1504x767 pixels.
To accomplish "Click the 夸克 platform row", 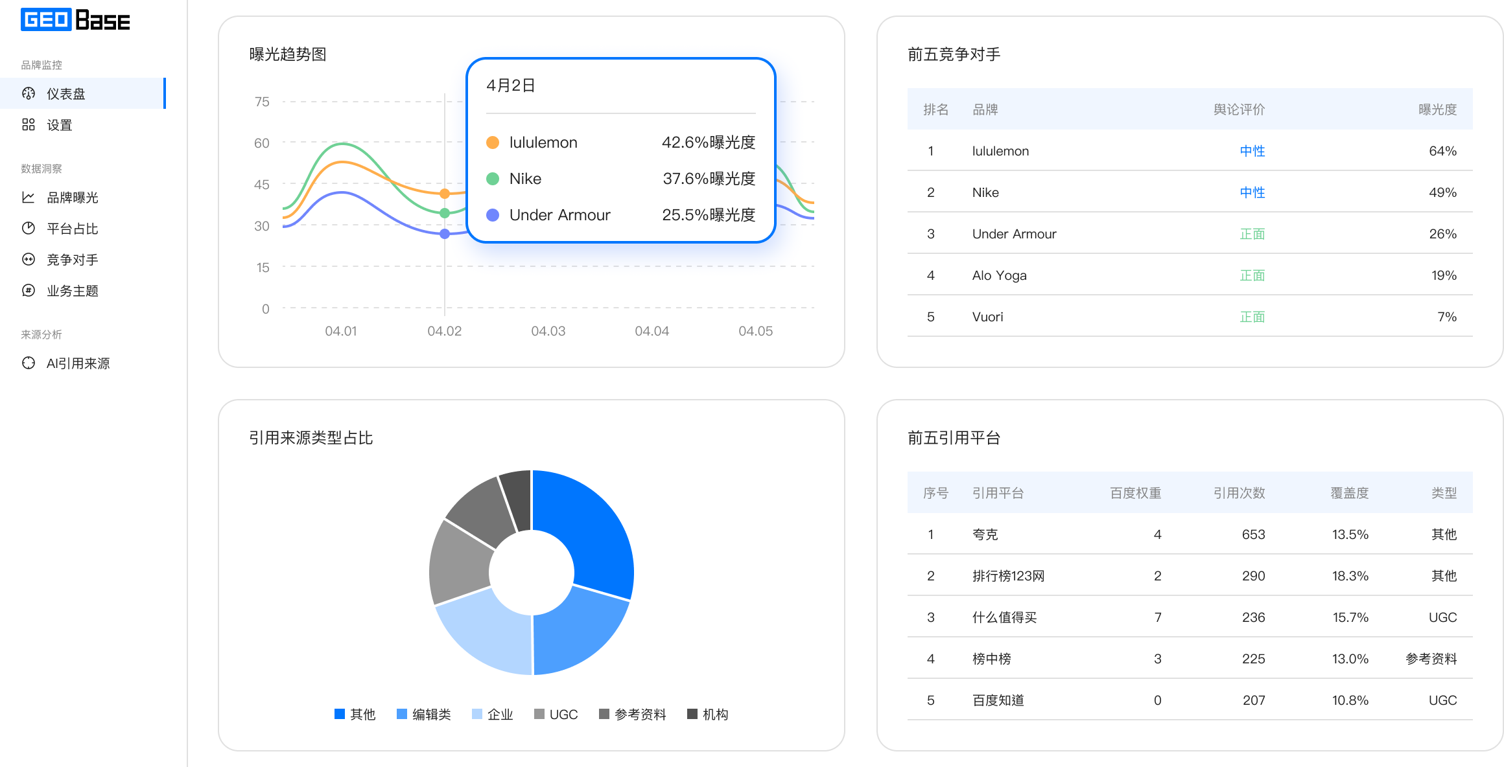I will tap(1190, 534).
